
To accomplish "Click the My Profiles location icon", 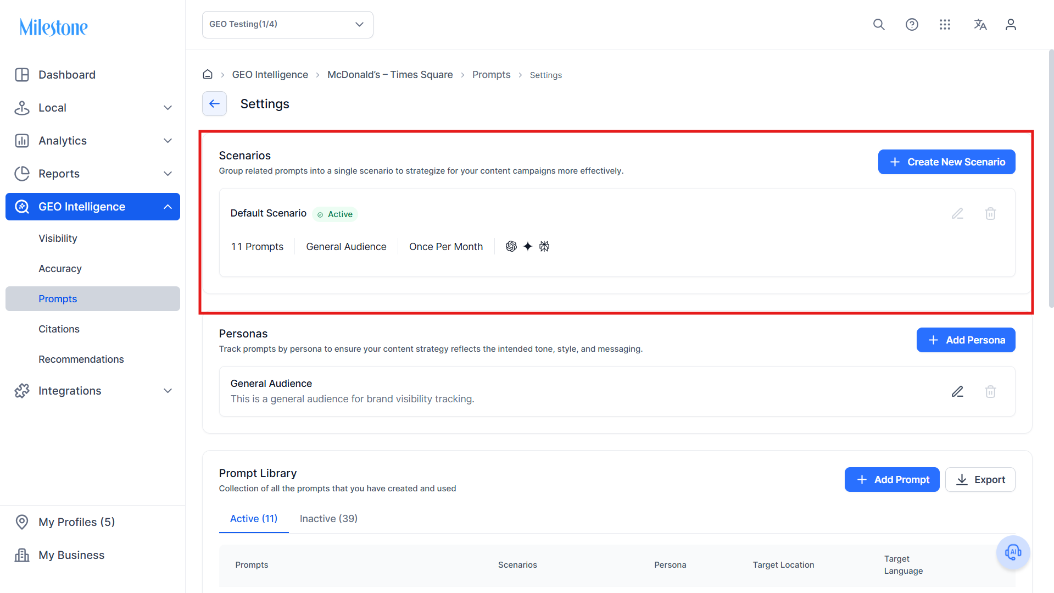I will (x=22, y=522).
